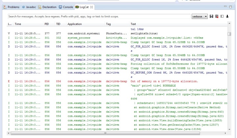
Task: Open the Declaration tab
Action: (x=47, y=7)
